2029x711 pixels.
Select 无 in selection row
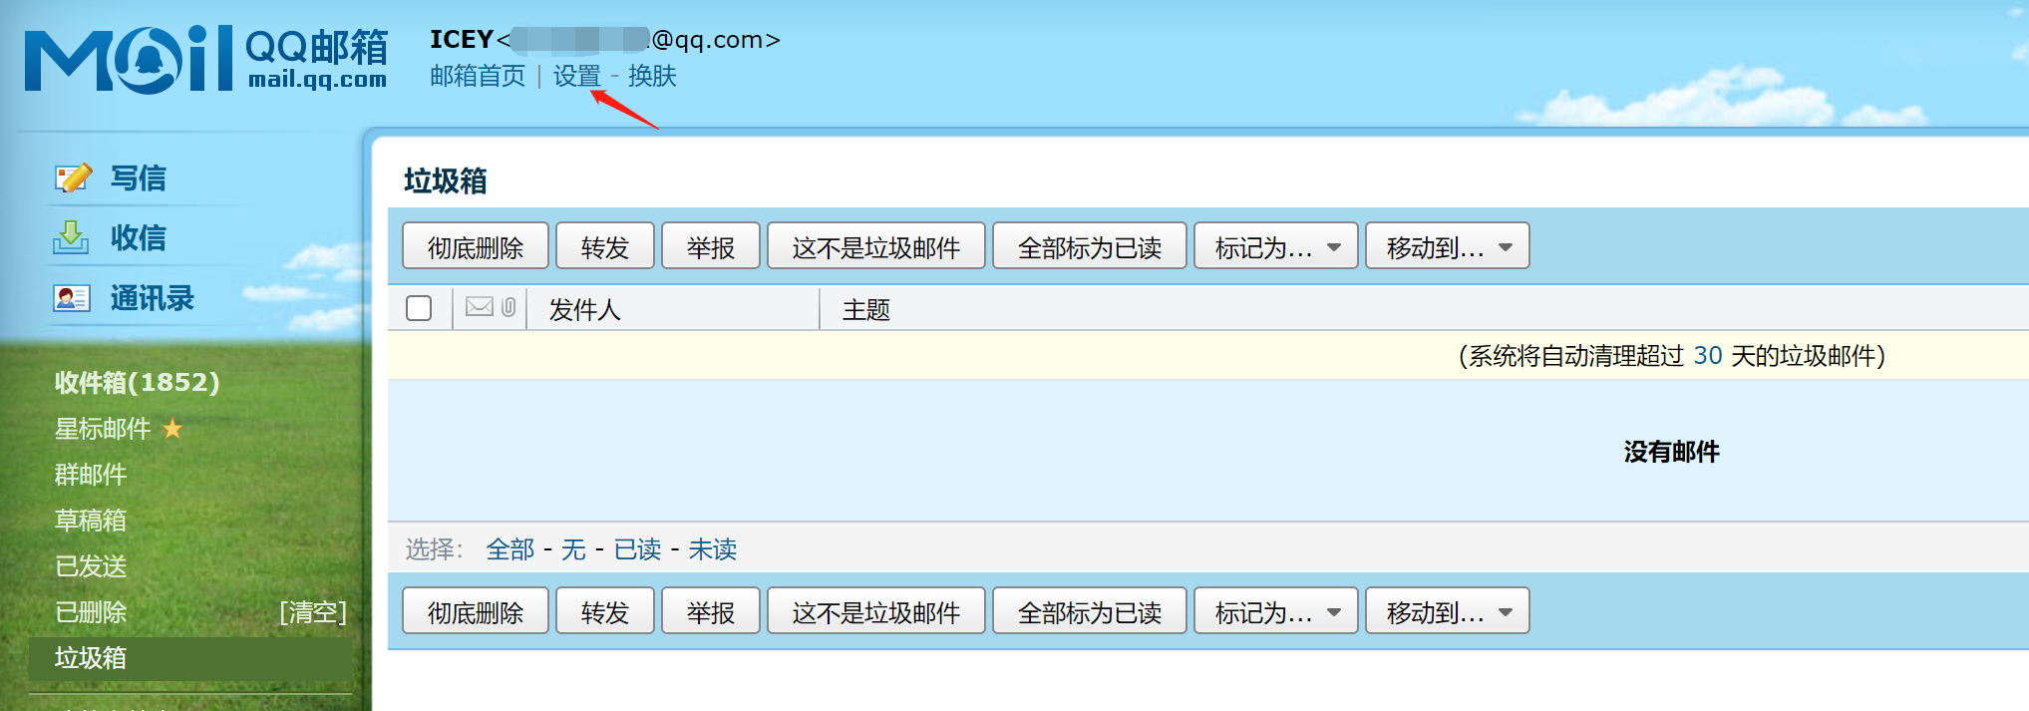(x=573, y=549)
